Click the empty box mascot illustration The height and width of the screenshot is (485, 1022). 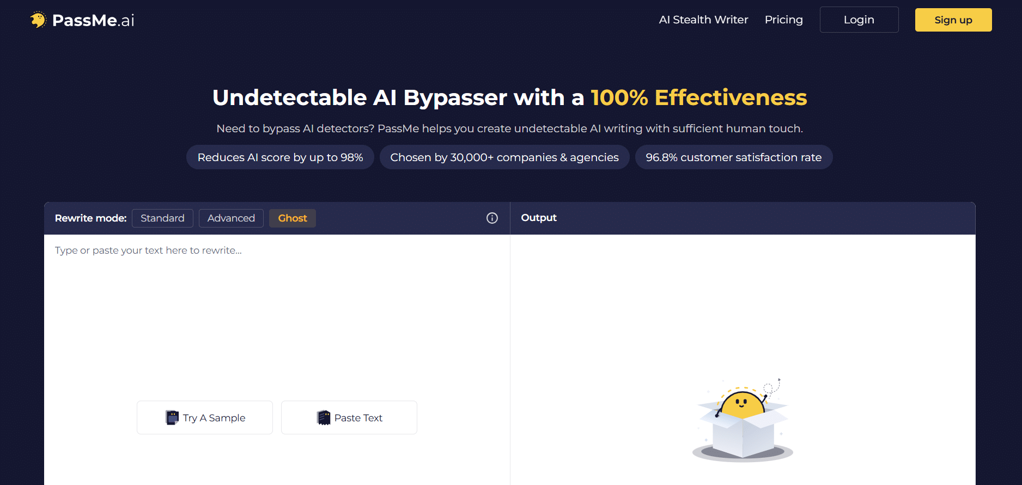[x=743, y=420]
